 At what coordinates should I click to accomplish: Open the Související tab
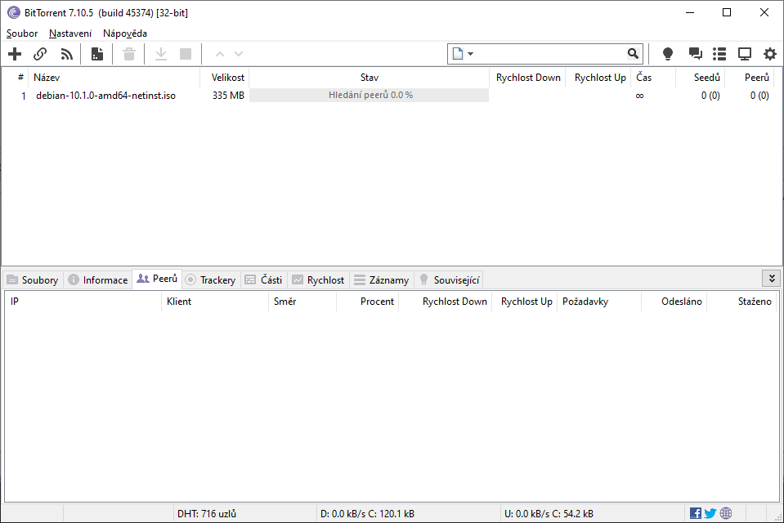click(449, 280)
